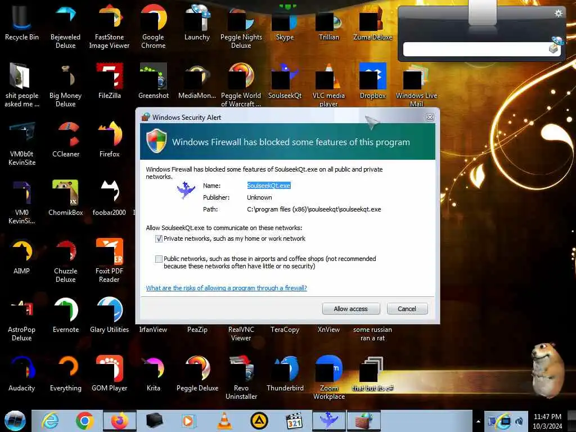
Task: Select the Launchy desktop icon
Action: pyautogui.click(x=197, y=24)
